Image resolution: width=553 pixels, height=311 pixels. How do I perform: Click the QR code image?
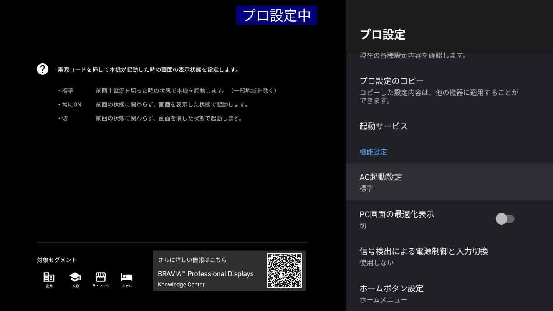(284, 271)
